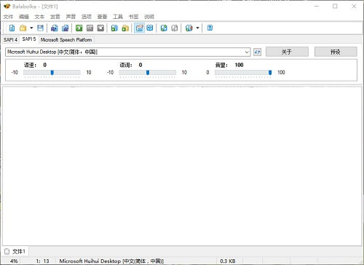This screenshot has height=265, width=364.
Task: Click the book icon with the red marker
Action: [189, 28]
